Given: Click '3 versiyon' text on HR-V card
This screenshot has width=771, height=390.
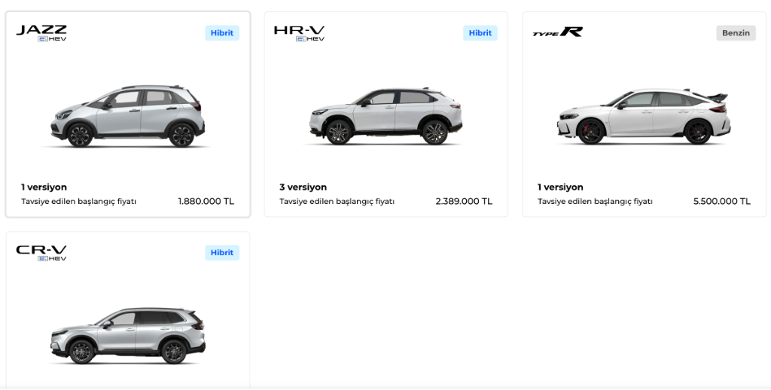Looking at the screenshot, I should pos(303,187).
